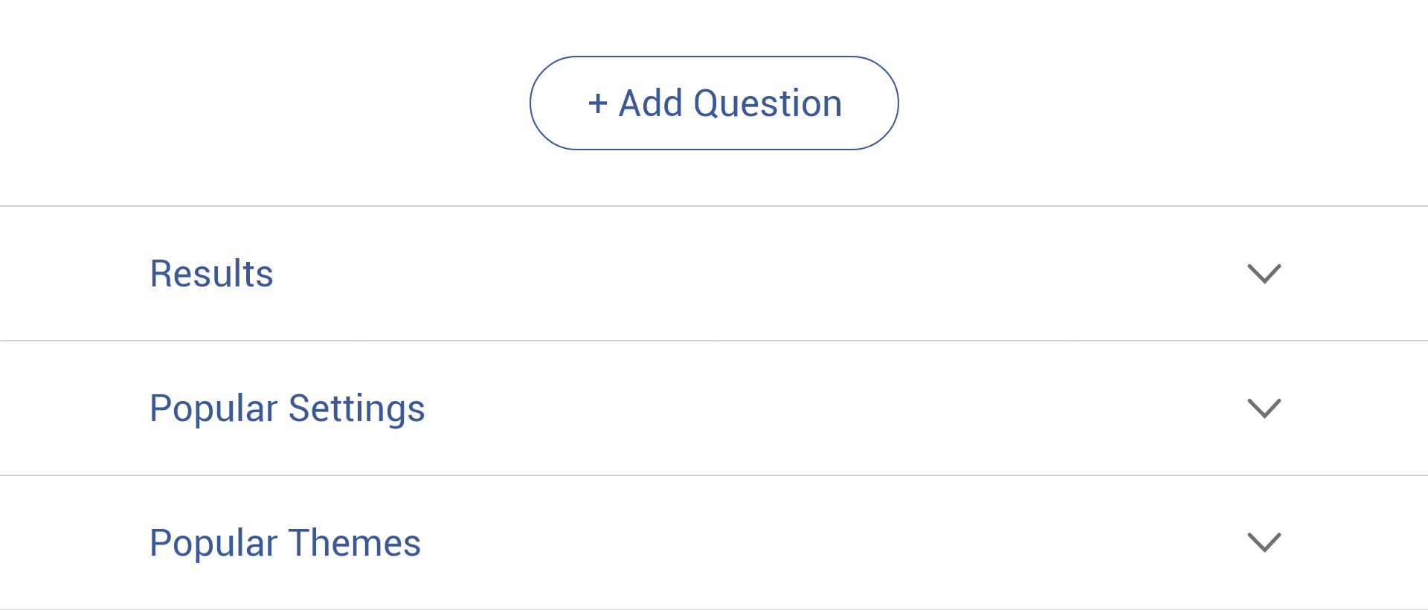Click the word Themes in Popular Themes
1428x610 pixels.
click(354, 543)
